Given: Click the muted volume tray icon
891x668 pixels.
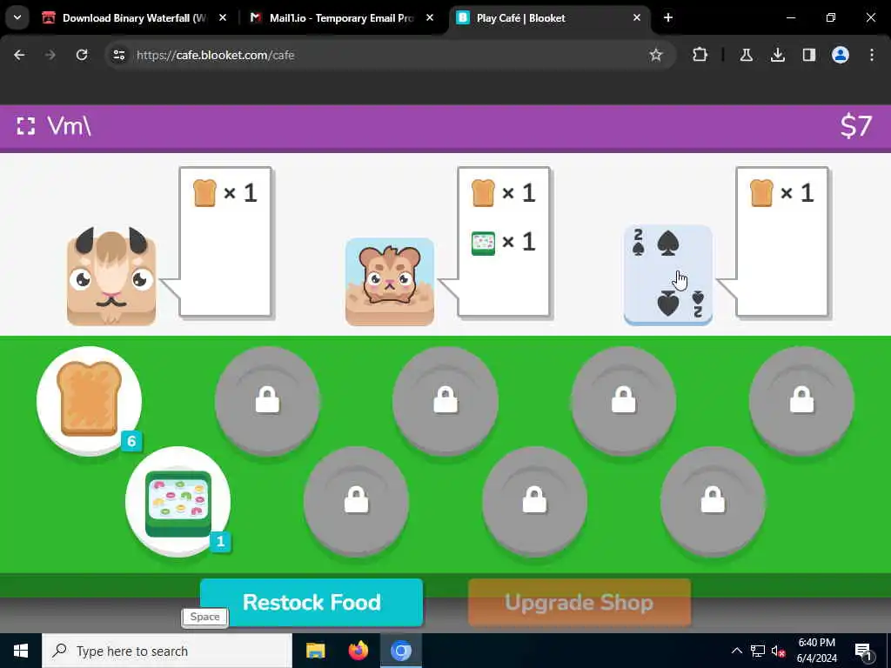Looking at the screenshot, I should (x=779, y=651).
